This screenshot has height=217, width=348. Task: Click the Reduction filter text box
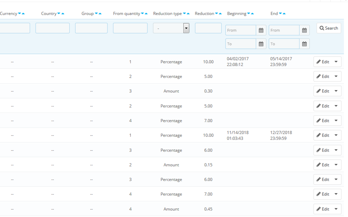208,28
